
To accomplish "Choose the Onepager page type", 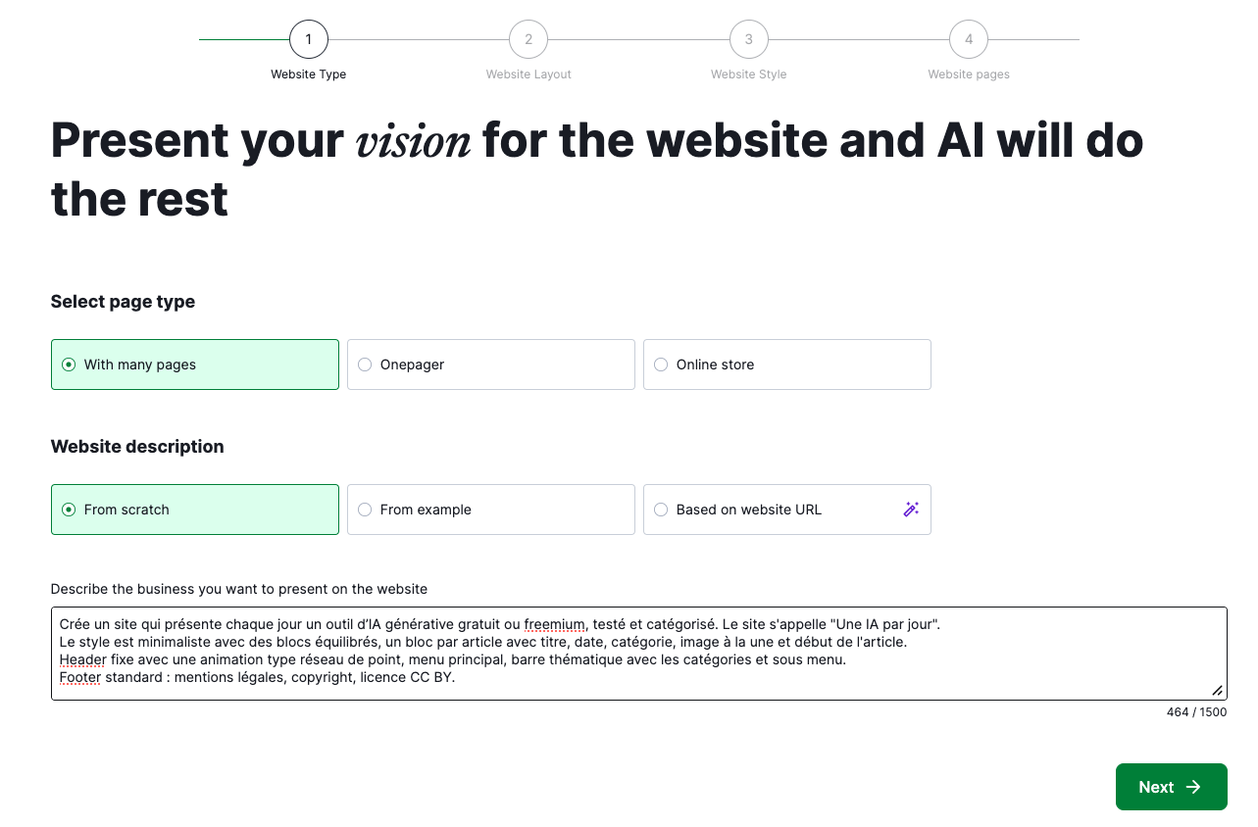I will [365, 365].
